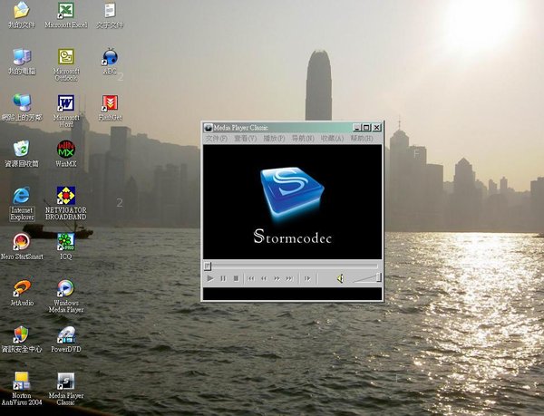Open the Navigate (导航) menu
This screenshot has height=416, width=544.
click(303, 139)
